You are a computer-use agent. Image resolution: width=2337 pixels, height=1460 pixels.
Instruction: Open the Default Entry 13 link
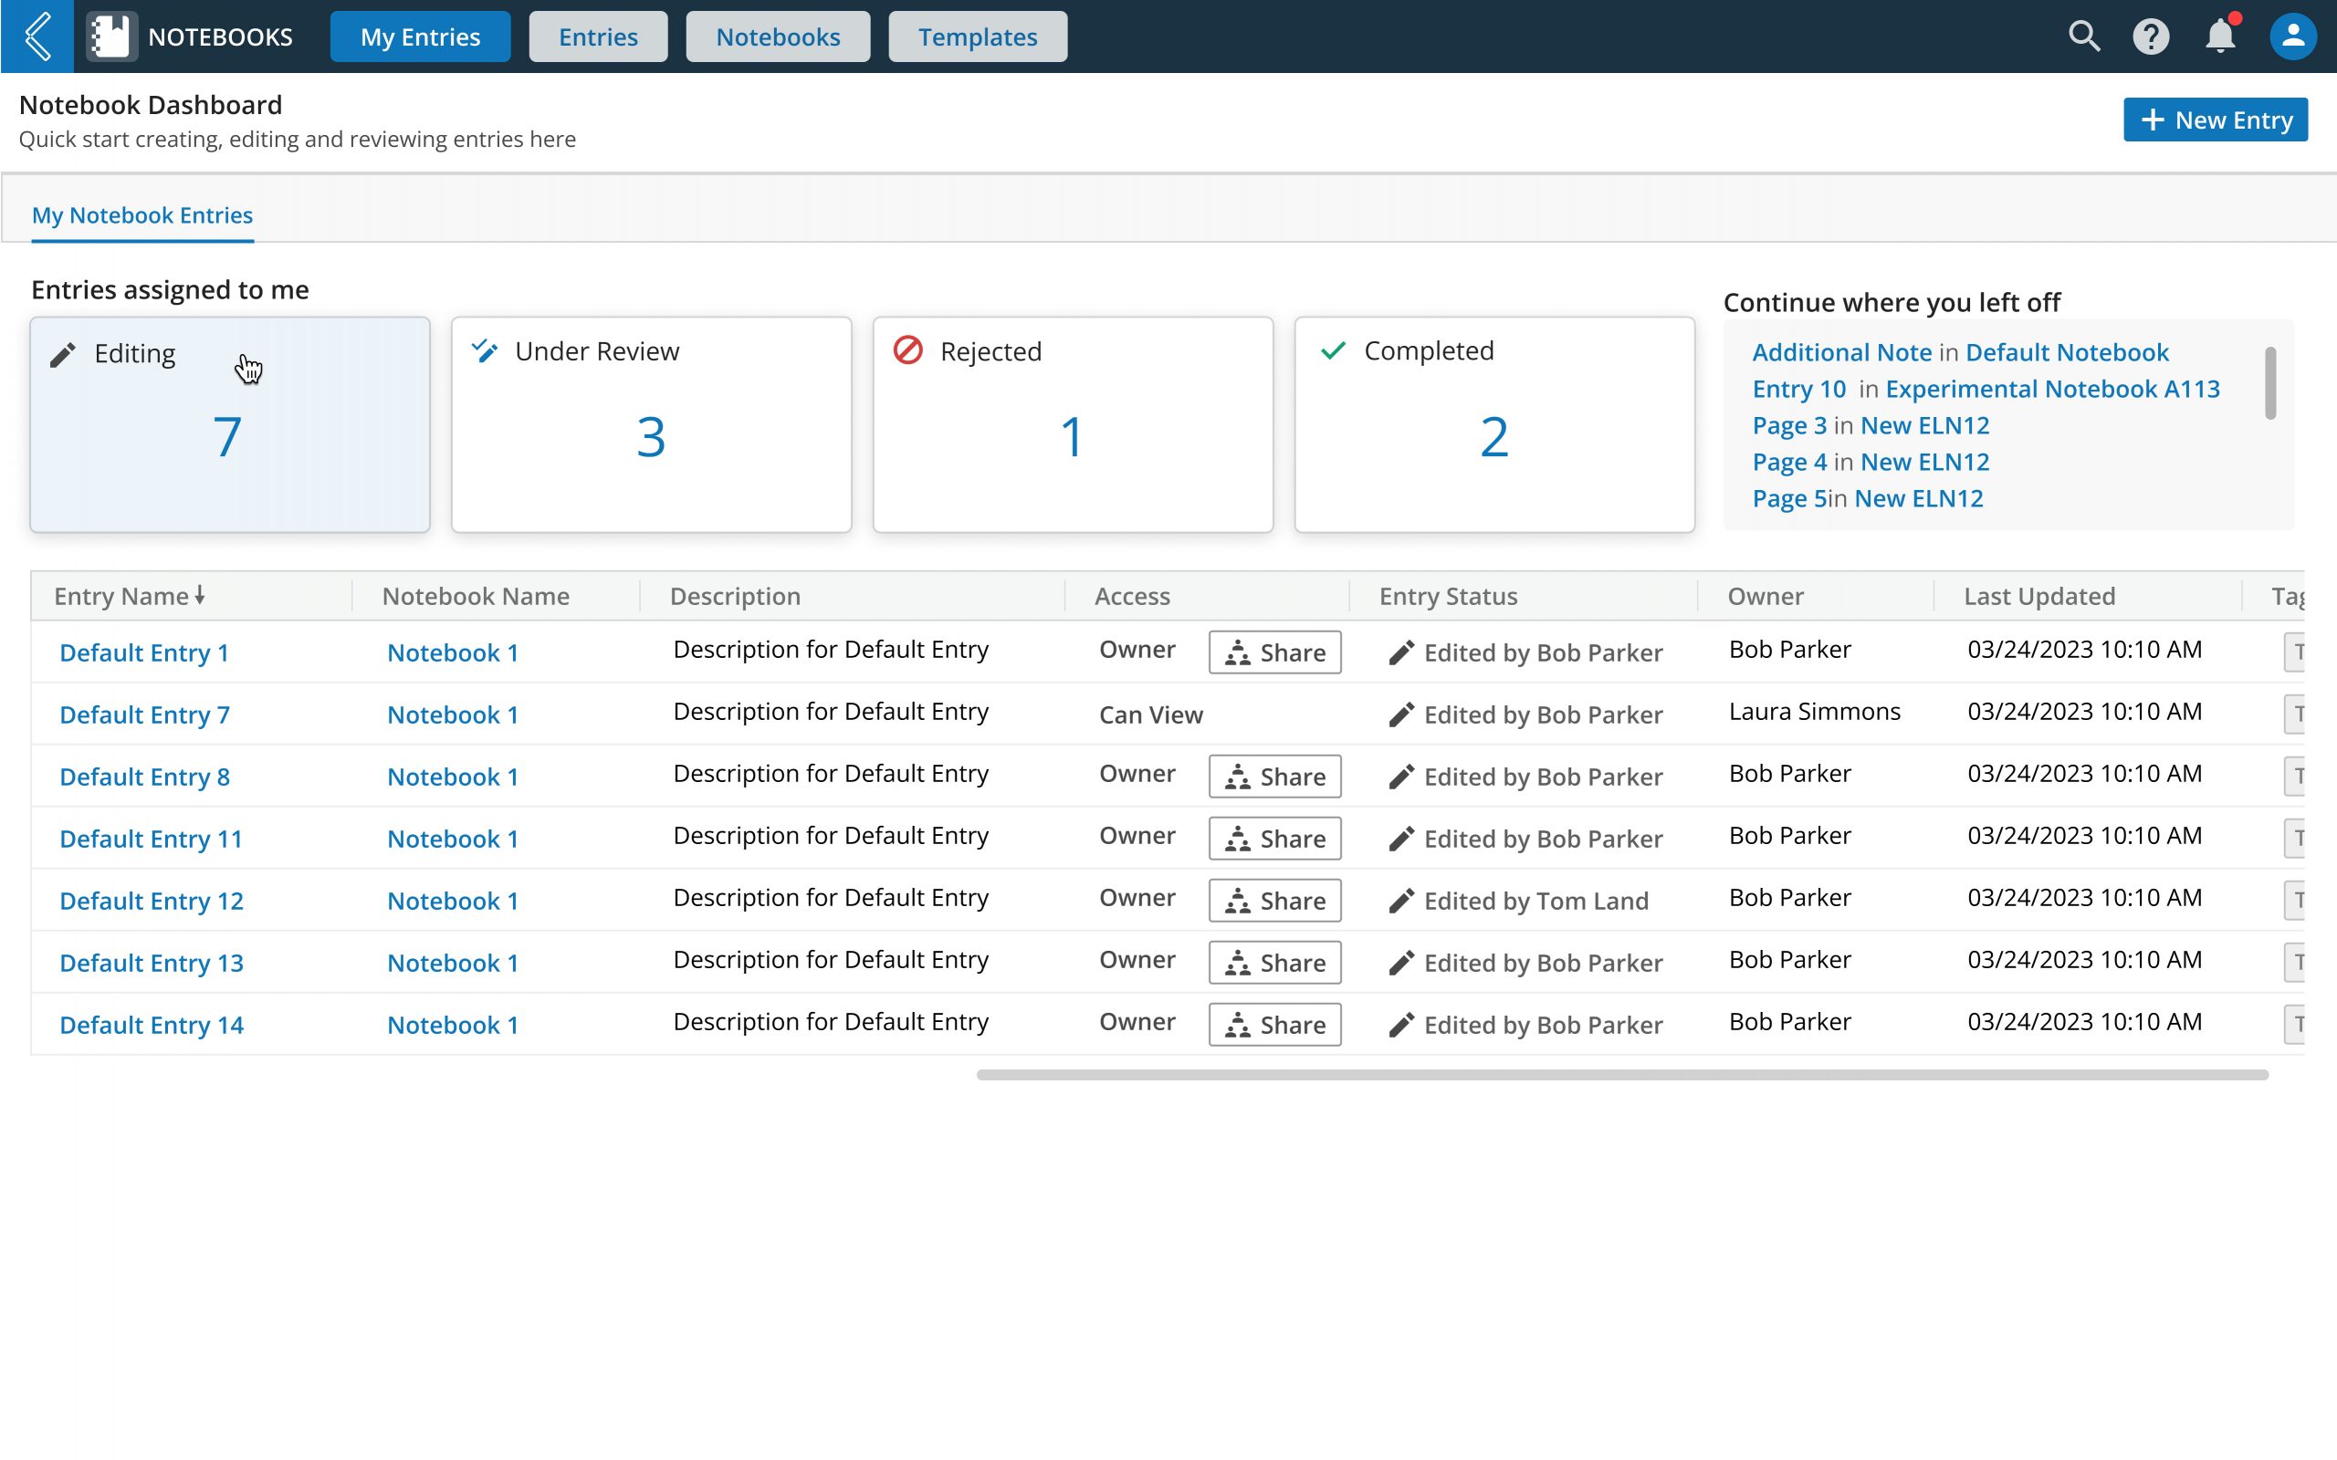coord(152,963)
